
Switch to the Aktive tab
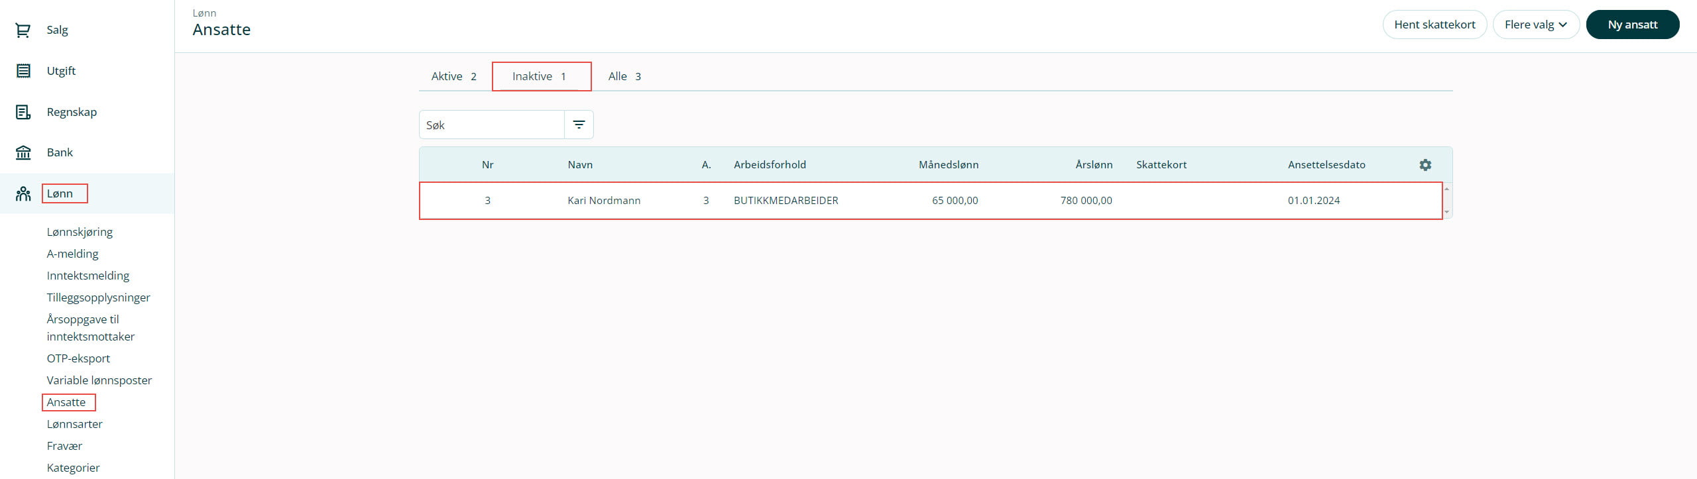pos(454,76)
